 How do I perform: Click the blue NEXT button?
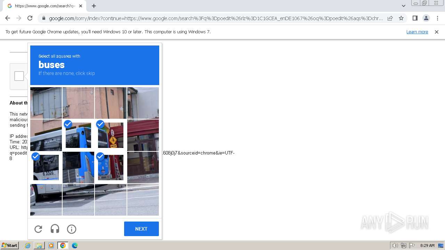[x=141, y=229]
